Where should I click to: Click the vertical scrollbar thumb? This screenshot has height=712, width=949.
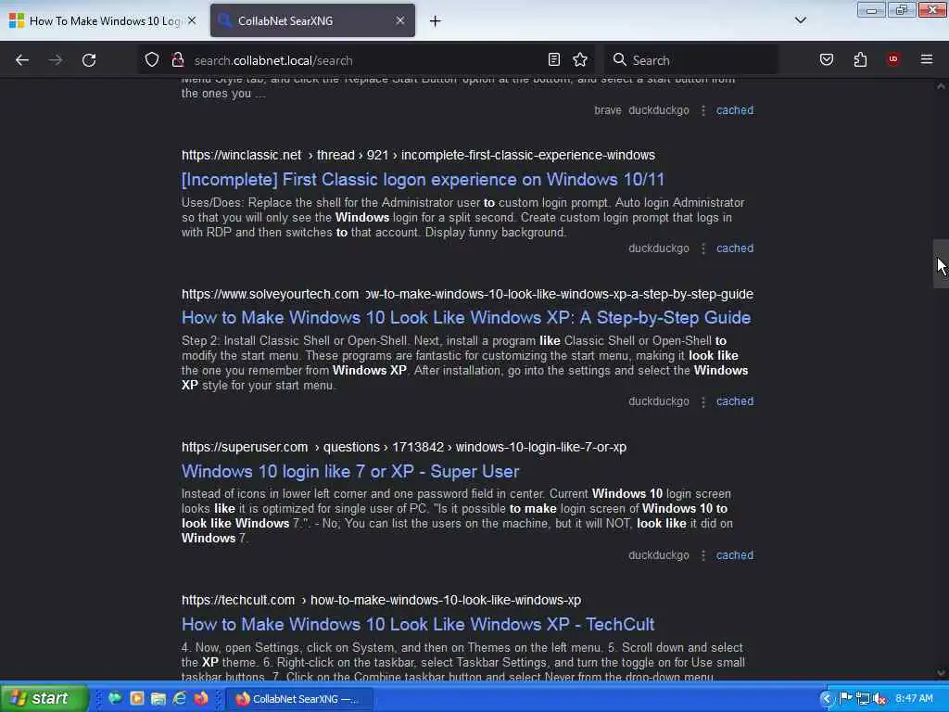click(941, 263)
